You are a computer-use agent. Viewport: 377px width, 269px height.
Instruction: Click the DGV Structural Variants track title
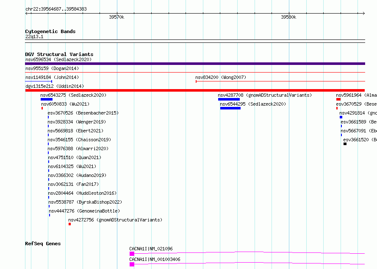[x=59, y=54]
